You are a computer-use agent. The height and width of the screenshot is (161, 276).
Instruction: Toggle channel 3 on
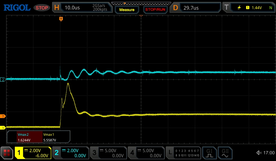point(108,153)
